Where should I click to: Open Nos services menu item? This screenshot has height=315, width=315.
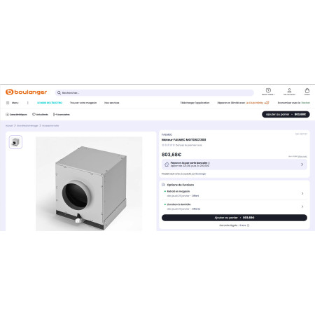click(112, 103)
